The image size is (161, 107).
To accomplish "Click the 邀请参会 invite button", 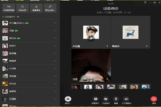I will (x=36, y=8).
